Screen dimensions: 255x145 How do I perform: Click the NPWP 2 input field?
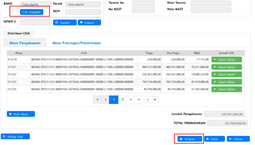coord(36,22)
